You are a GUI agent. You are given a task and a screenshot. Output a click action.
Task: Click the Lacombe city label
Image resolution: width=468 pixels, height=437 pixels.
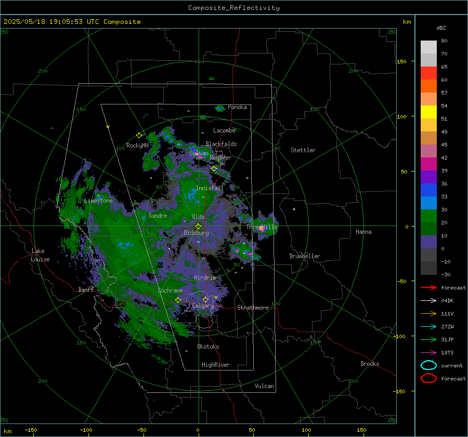click(x=224, y=130)
